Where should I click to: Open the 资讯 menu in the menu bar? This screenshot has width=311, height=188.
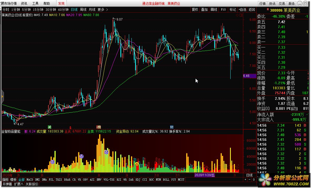coord(24,3)
